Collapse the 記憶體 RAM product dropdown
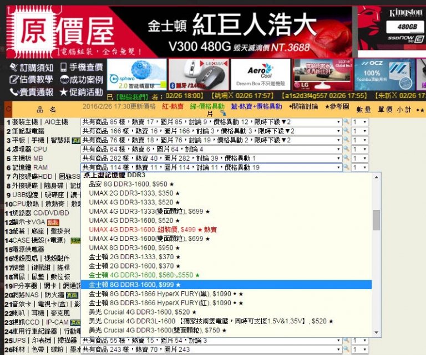Screen dimensions: 426x355 (211, 168)
